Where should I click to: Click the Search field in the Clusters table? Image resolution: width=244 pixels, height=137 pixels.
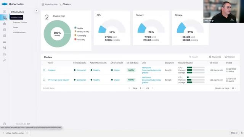pos(197,57)
